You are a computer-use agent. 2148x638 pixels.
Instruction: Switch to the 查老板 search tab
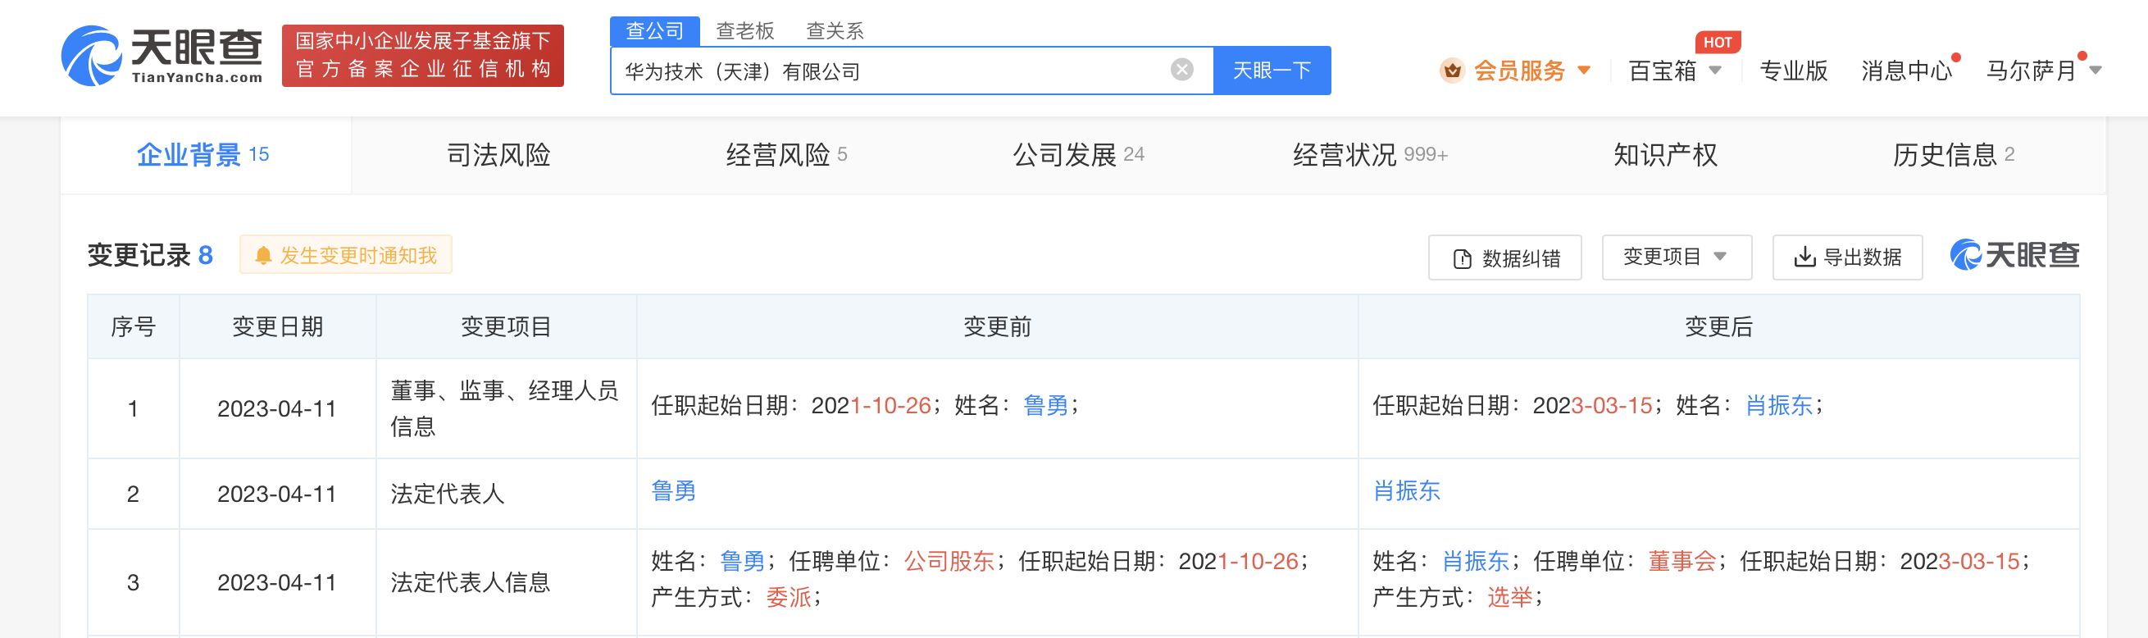pos(744,31)
